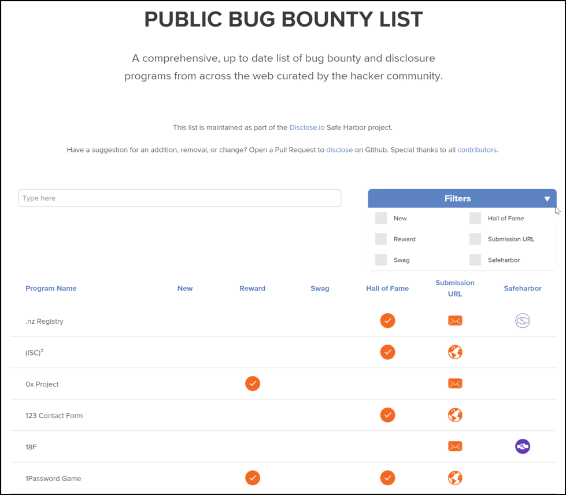Collapse the Filters dropdown panel
This screenshot has width=566, height=495.
[x=457, y=198]
